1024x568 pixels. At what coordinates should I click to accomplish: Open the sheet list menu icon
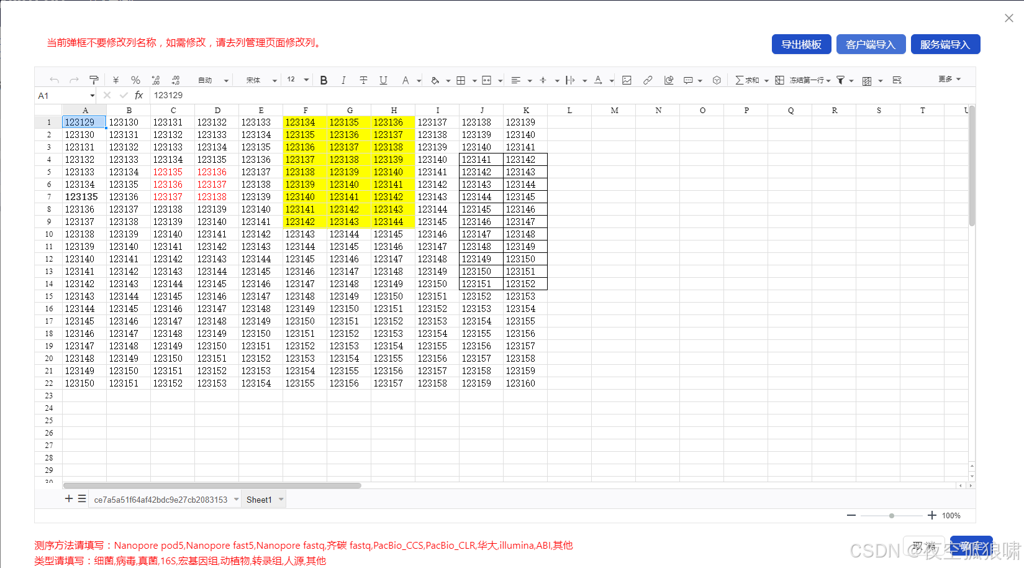(x=82, y=498)
